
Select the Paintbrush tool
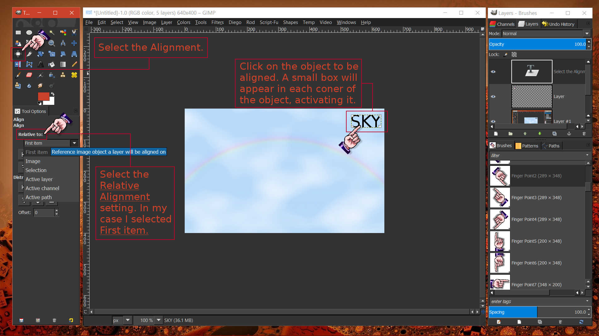[18, 75]
